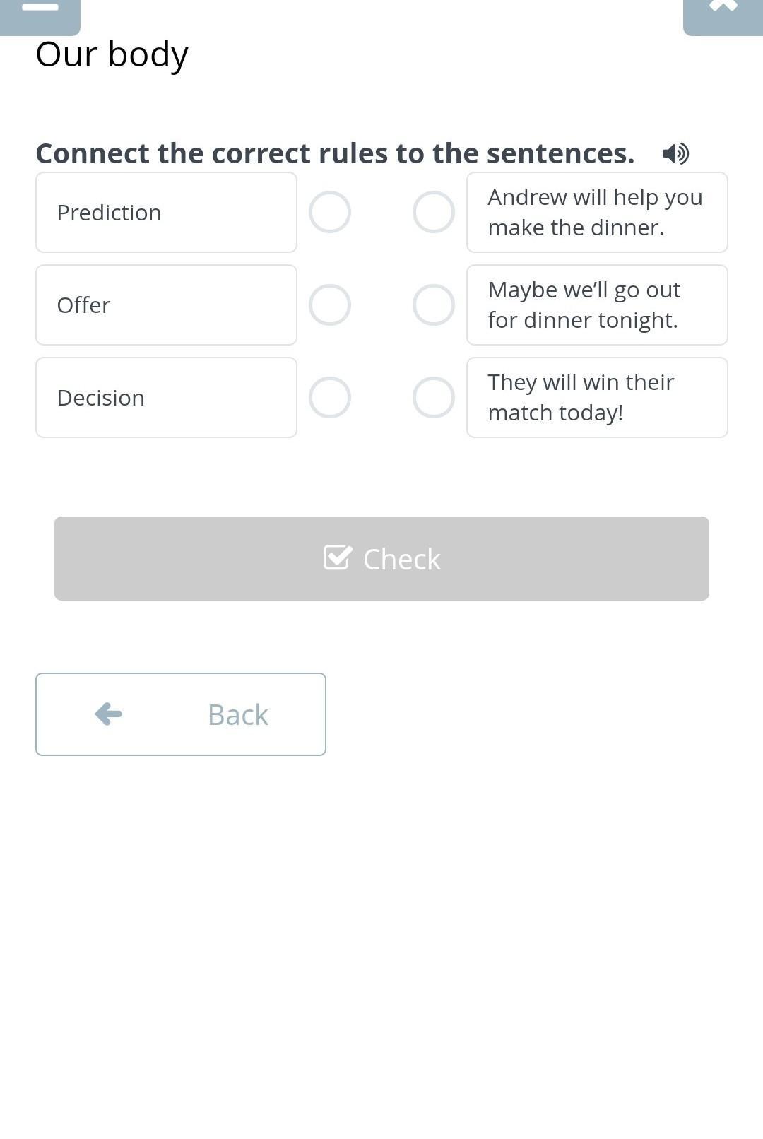Click the Decision rule box
763x1139 pixels.
click(166, 397)
